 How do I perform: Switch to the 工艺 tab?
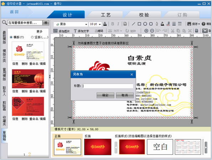(x=106, y=15)
